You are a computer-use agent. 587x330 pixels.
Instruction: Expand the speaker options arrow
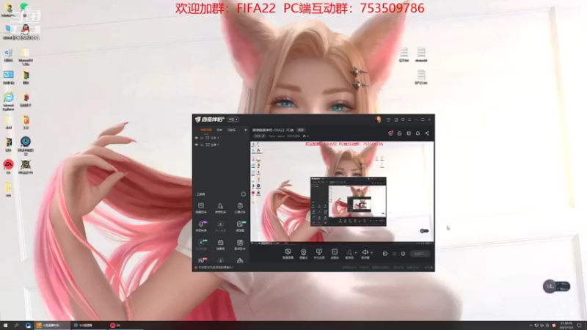point(371,253)
